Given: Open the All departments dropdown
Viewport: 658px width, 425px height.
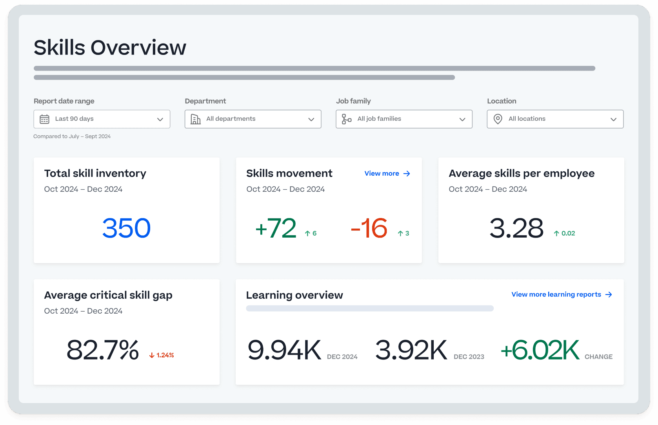Looking at the screenshot, I should [x=253, y=119].
